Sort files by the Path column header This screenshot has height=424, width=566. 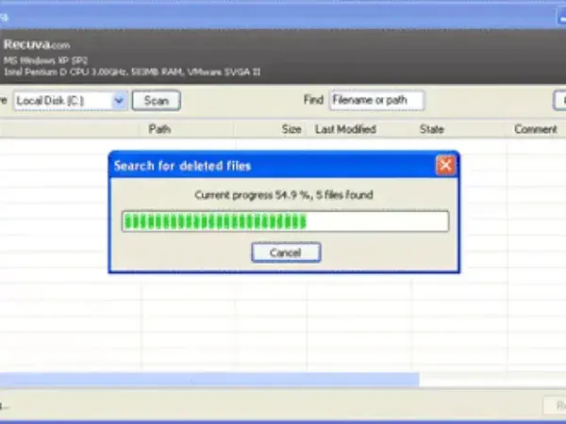point(158,129)
